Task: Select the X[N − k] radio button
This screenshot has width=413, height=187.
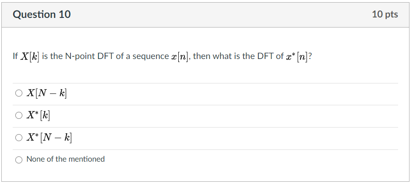Action: coord(19,93)
